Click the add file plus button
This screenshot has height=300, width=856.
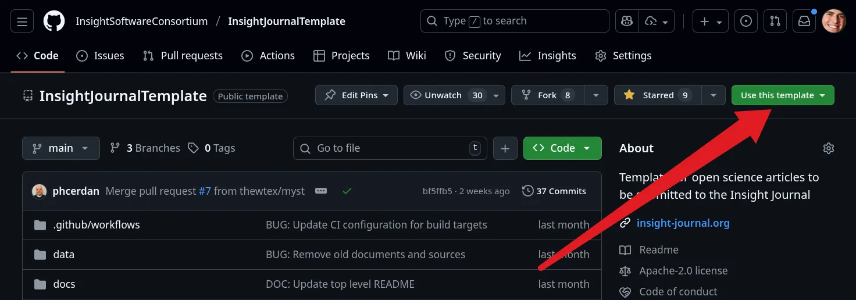pos(505,148)
